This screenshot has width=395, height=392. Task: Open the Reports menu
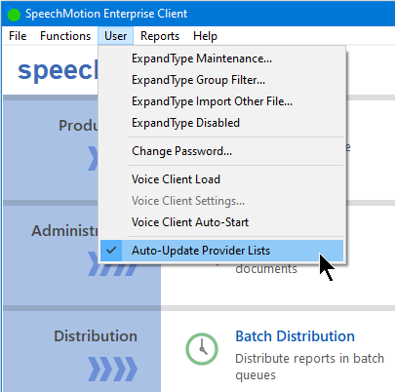160,36
